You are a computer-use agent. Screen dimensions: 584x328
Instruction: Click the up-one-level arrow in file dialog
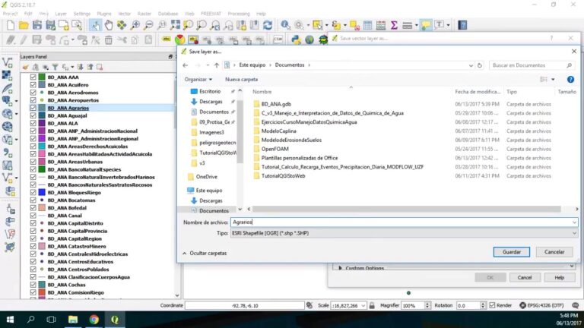pyautogui.click(x=217, y=65)
